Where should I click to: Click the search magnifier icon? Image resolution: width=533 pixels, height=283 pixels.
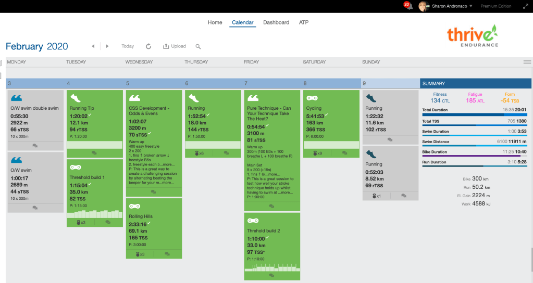(x=198, y=46)
